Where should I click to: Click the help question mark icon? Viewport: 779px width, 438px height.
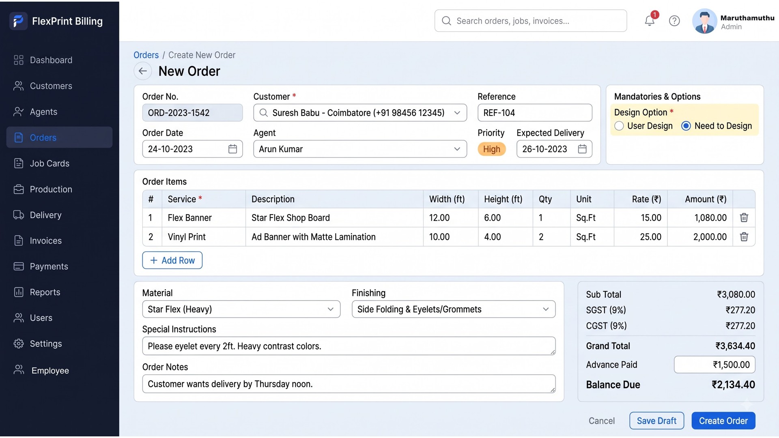coord(674,21)
